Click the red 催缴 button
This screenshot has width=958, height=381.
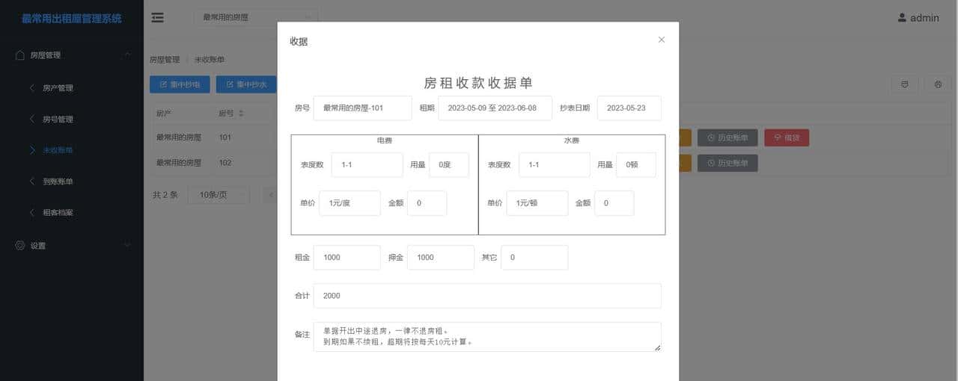[x=787, y=137]
